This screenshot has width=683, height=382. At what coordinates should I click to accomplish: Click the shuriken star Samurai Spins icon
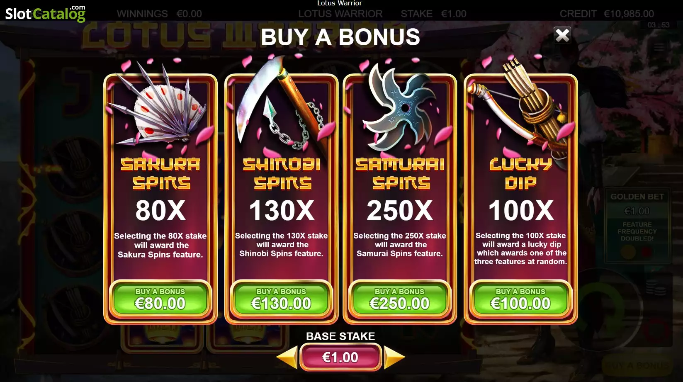400,106
